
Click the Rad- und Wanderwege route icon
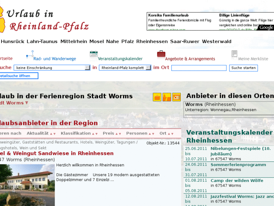point(30,54)
